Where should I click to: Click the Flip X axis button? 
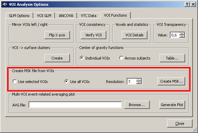tap(57, 35)
